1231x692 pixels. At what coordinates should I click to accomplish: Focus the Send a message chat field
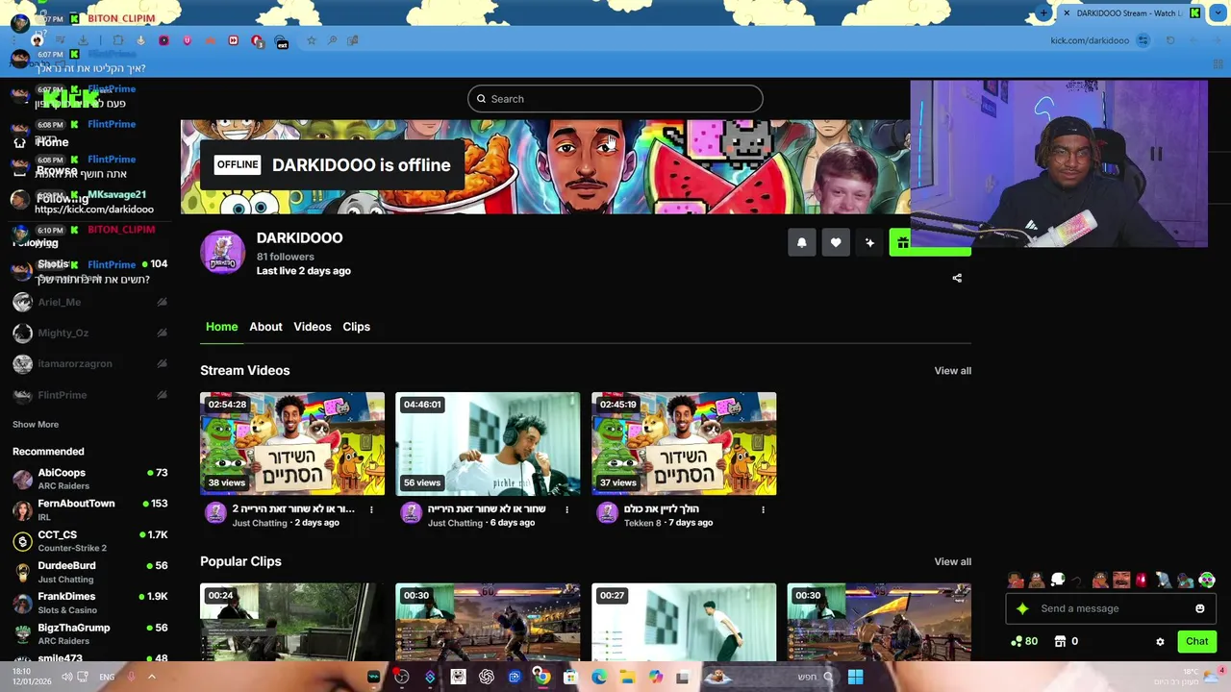[x=1110, y=608]
